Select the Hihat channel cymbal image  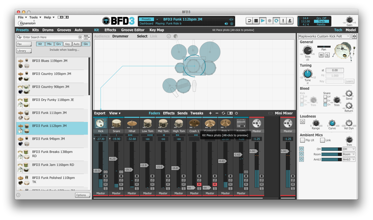point(132,123)
